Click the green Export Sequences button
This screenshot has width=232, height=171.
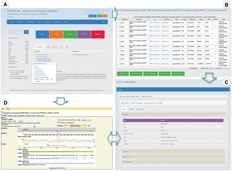[x=150, y=74]
